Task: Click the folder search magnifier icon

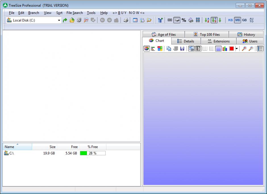Action: point(149,20)
